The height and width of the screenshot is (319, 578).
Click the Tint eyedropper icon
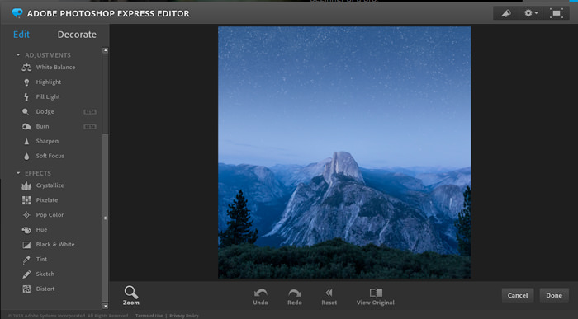coord(26,260)
